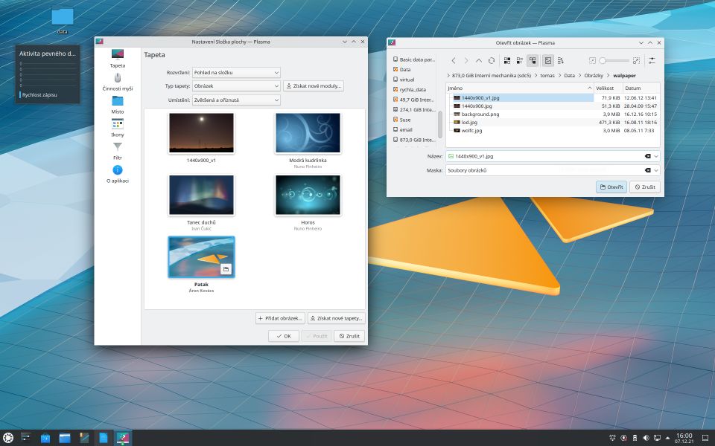715x446 pixels.
Task: Click the taskbar clock showing 16:00
Action: (684, 438)
